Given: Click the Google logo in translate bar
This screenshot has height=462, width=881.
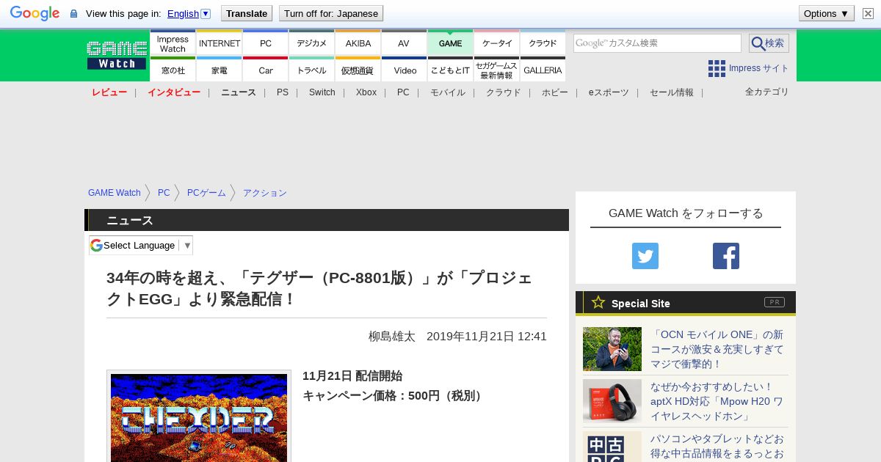Looking at the screenshot, I should pyautogui.click(x=35, y=13).
